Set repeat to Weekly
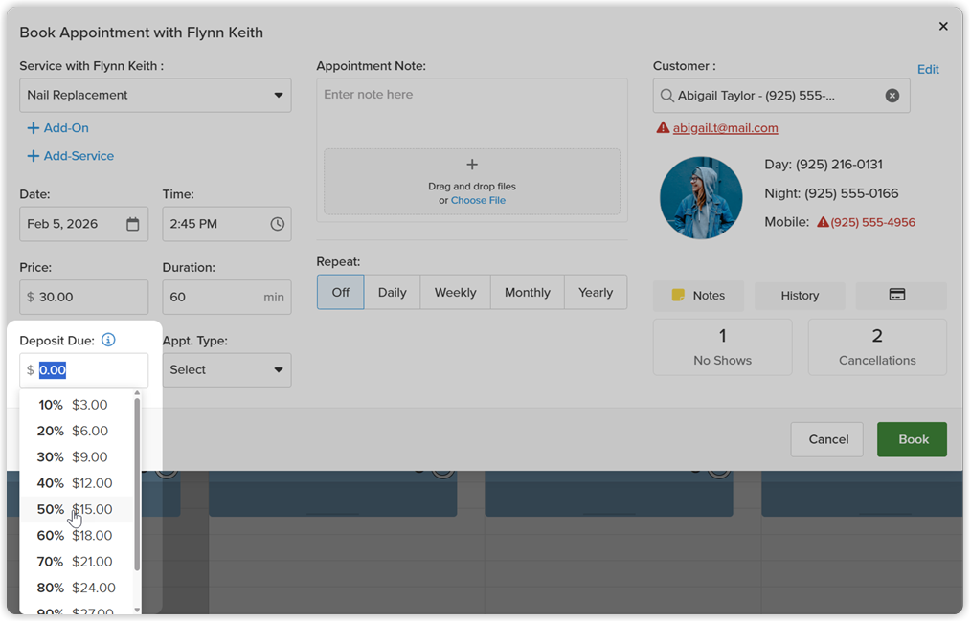971x622 pixels. click(455, 292)
